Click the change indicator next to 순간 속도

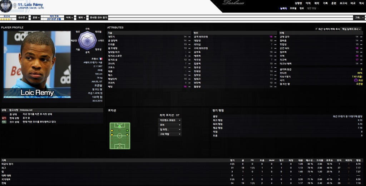pyautogui.click(x=362, y=48)
